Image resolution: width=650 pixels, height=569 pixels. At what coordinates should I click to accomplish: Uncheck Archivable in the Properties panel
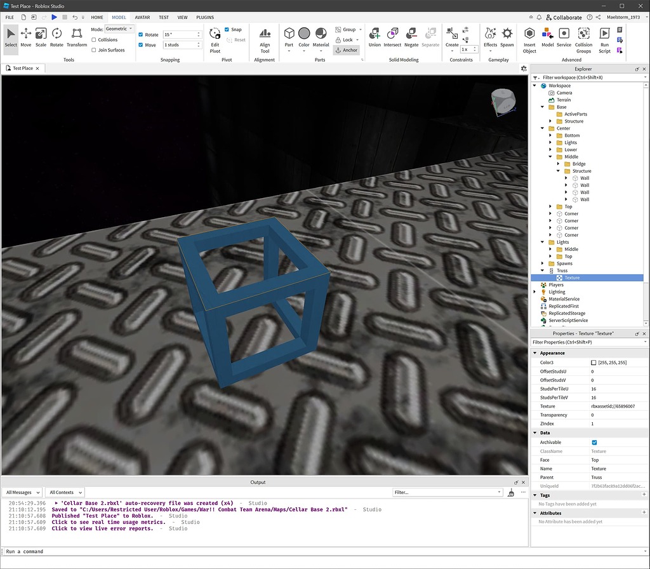pyautogui.click(x=595, y=442)
